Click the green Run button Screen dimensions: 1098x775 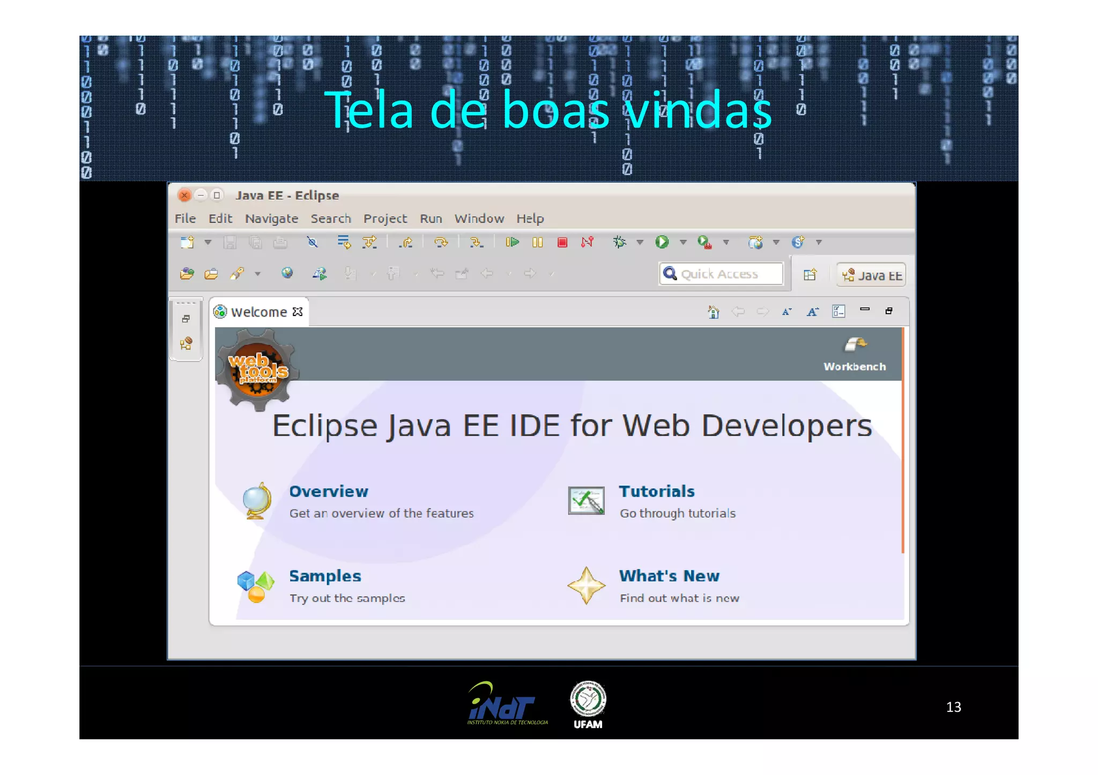pos(662,242)
